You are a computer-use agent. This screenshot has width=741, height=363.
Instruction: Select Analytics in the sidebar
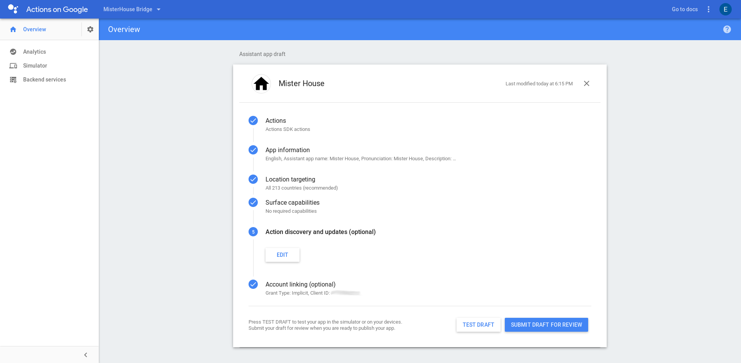click(x=34, y=52)
